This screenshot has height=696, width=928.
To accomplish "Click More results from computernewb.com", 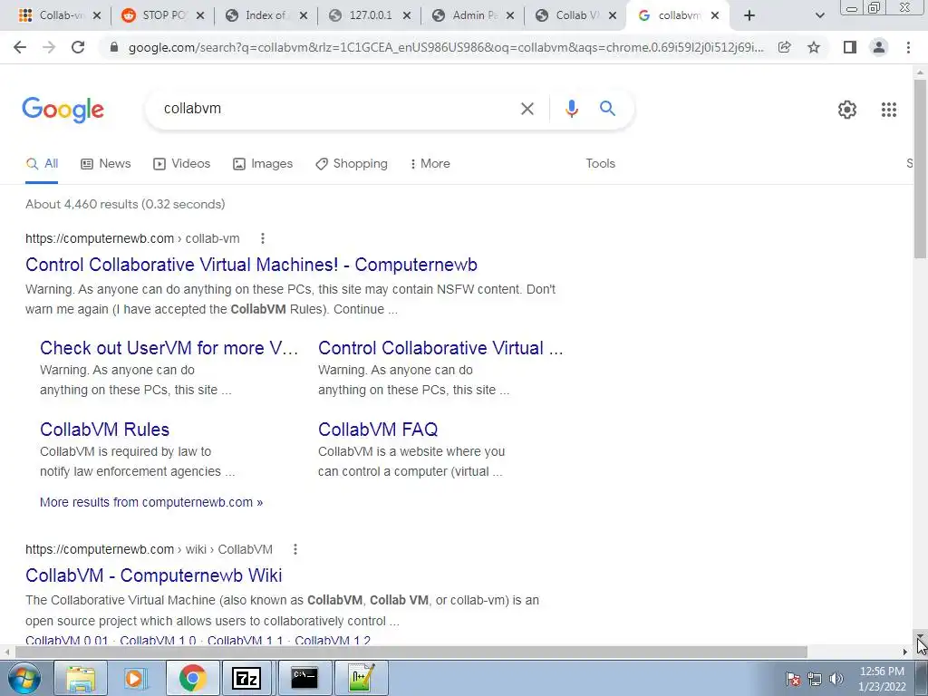I will [x=151, y=502].
